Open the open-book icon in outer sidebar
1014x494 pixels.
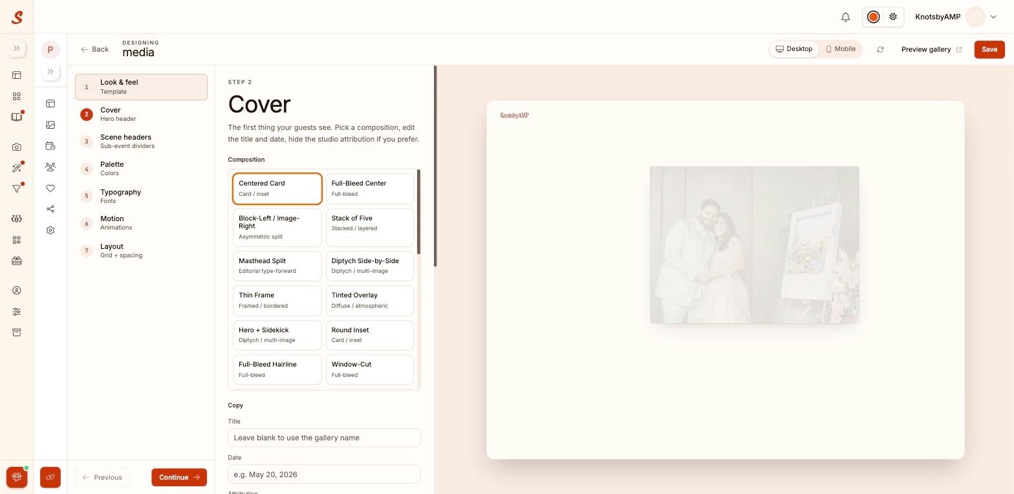(x=17, y=117)
